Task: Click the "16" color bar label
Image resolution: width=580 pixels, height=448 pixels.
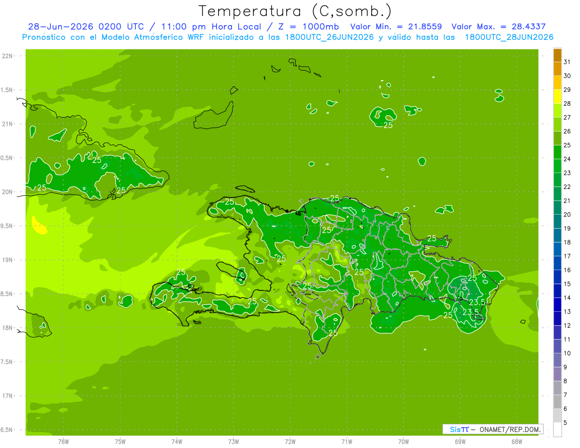Action: (x=567, y=270)
